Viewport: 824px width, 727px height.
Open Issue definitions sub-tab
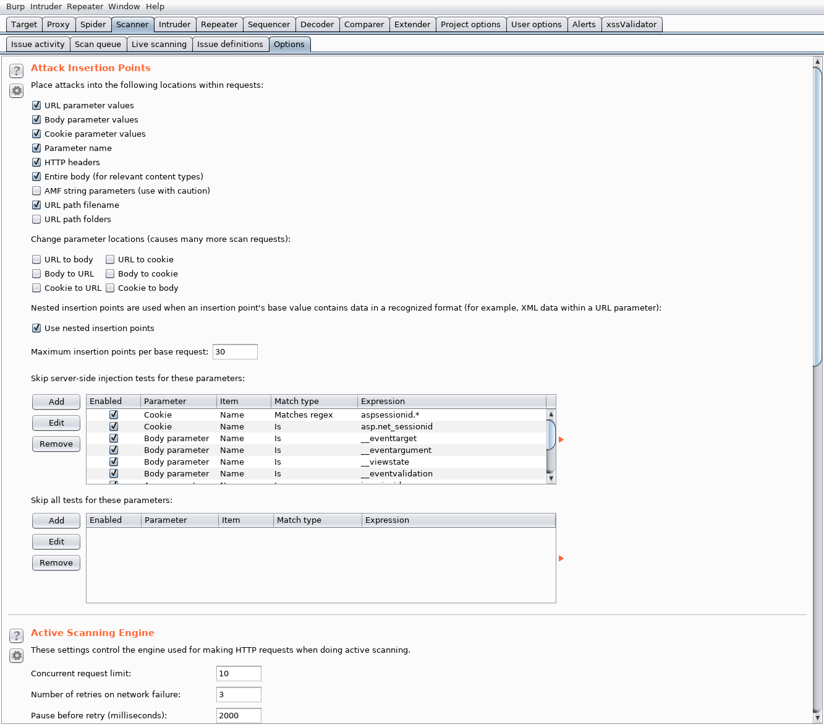(230, 45)
